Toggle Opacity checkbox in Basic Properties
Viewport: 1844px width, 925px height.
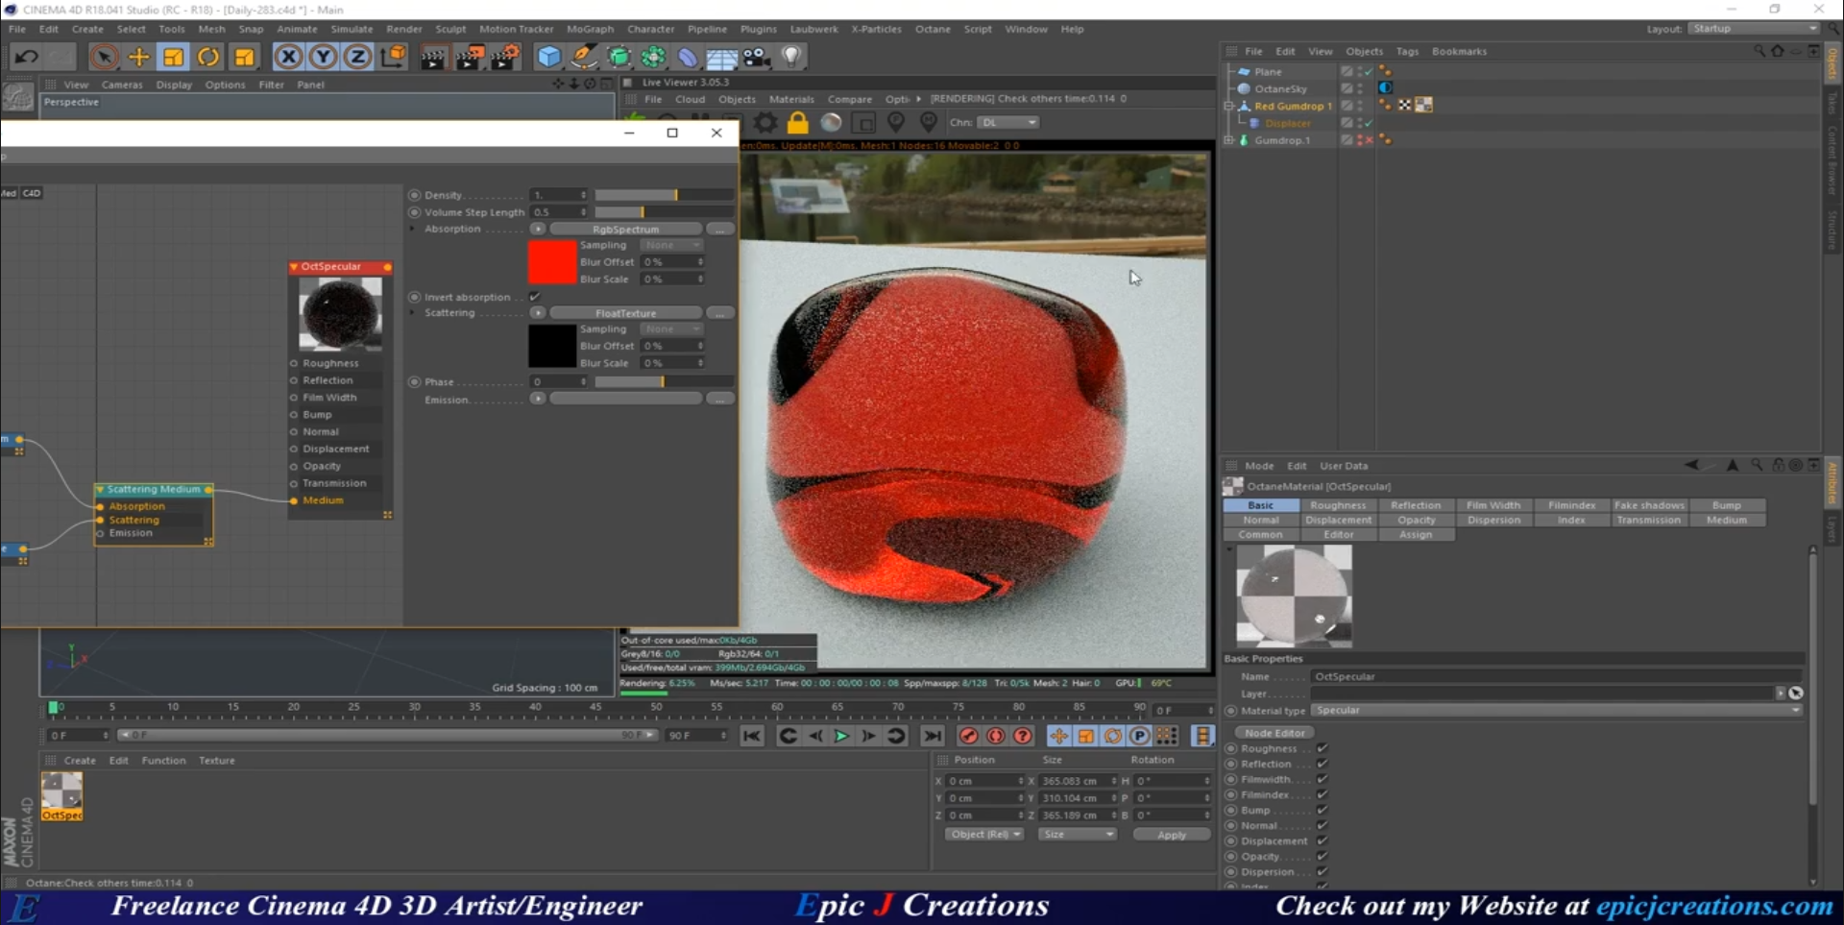point(1322,856)
